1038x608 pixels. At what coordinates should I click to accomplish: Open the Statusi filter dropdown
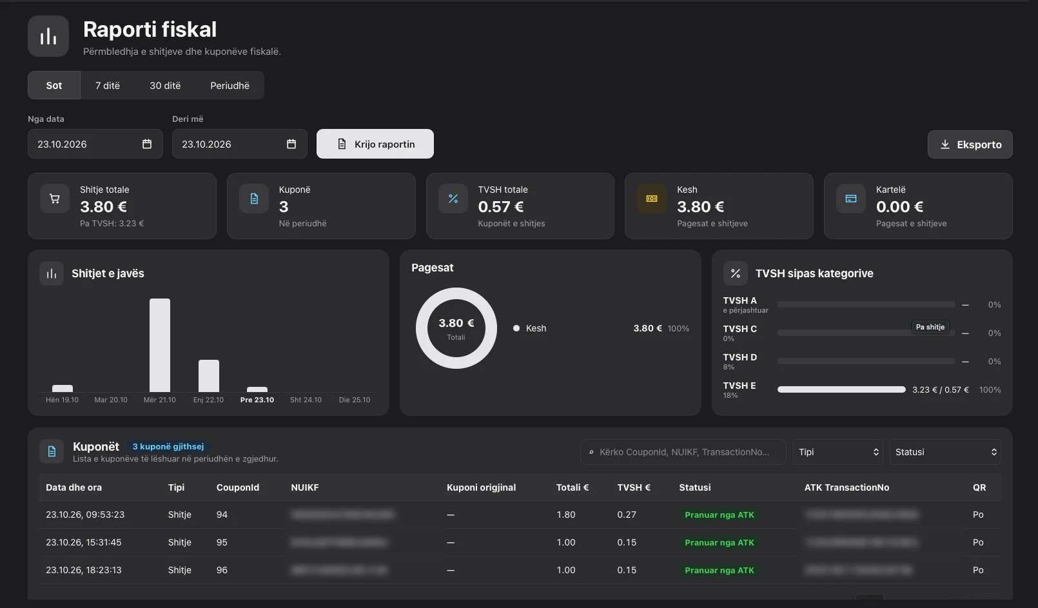coord(945,452)
